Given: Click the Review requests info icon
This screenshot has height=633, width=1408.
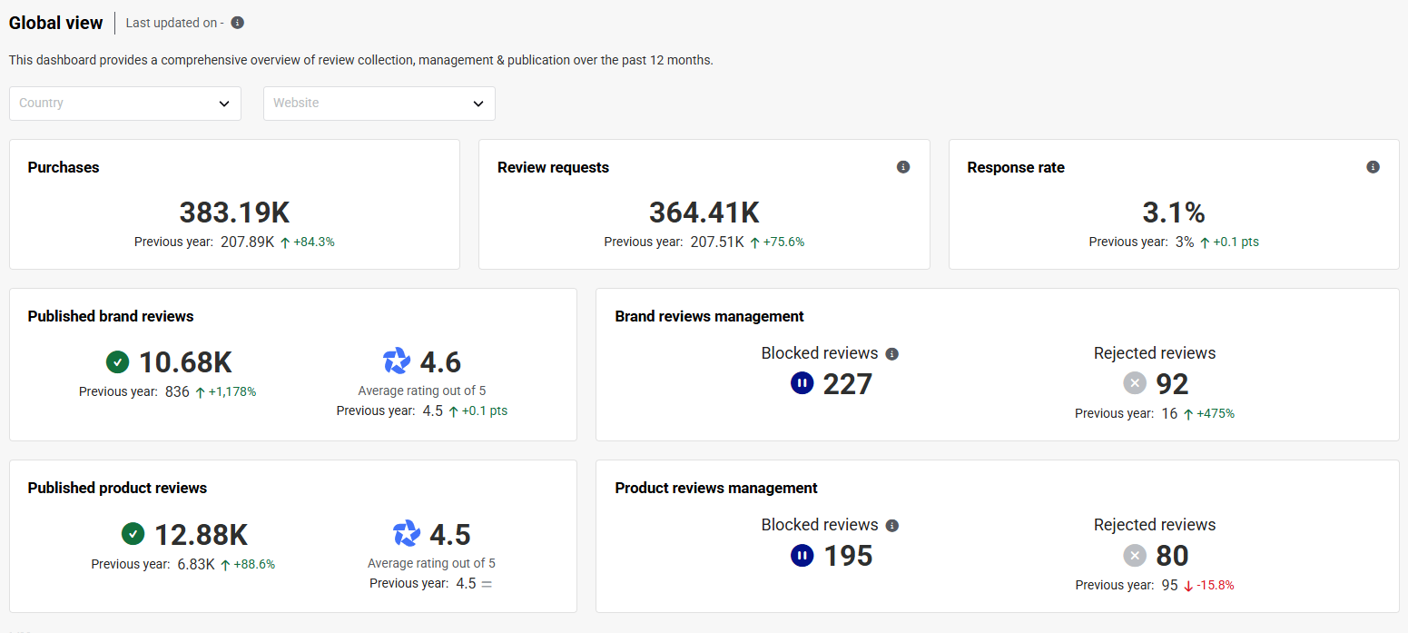Looking at the screenshot, I should 902,167.
